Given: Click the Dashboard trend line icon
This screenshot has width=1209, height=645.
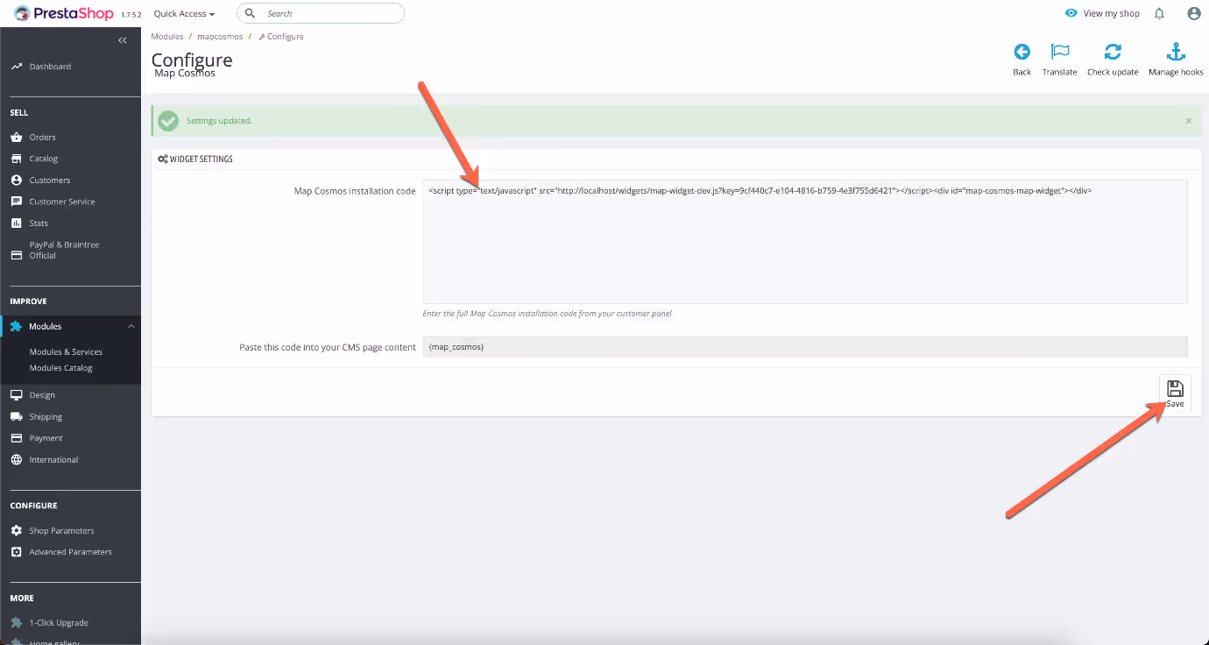Looking at the screenshot, I should (16, 67).
